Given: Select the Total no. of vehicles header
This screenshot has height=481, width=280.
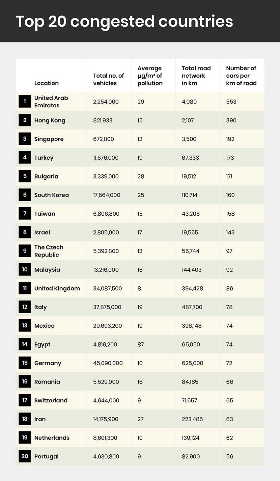Looking at the screenshot, I should [x=108, y=79].
